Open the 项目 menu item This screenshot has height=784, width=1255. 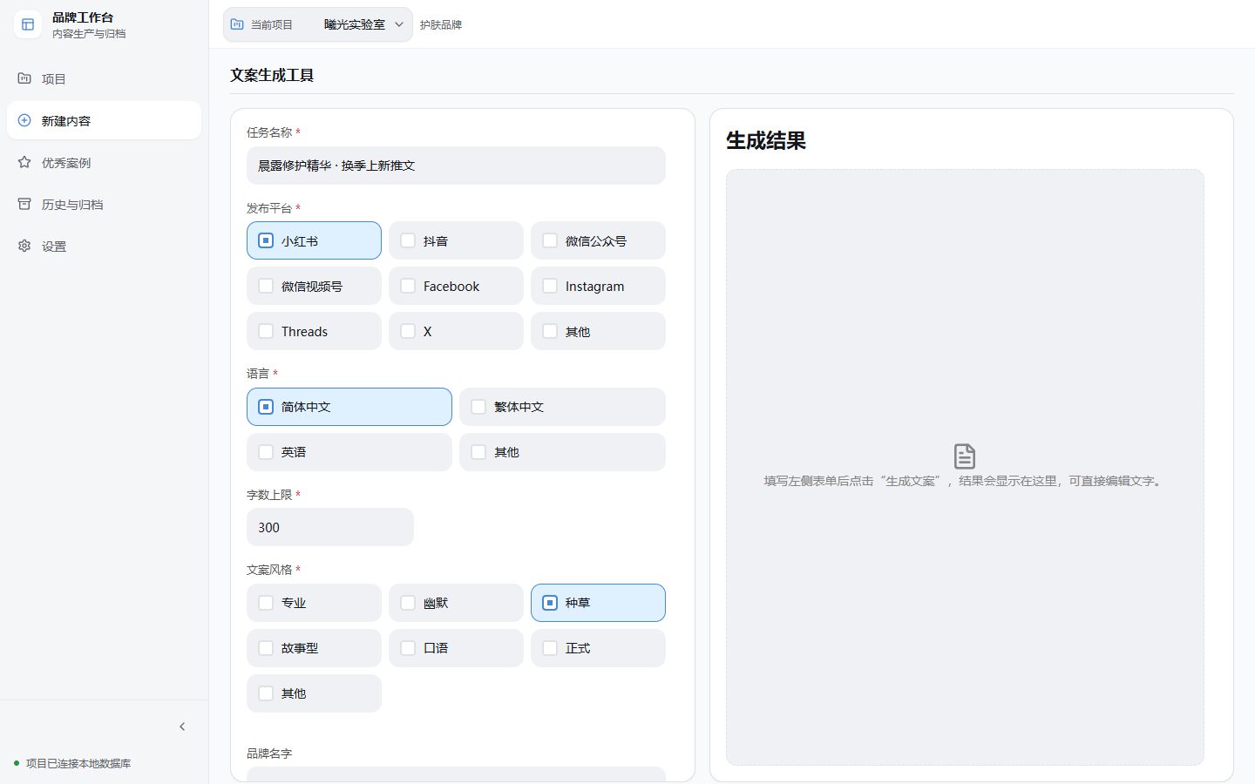coord(105,78)
